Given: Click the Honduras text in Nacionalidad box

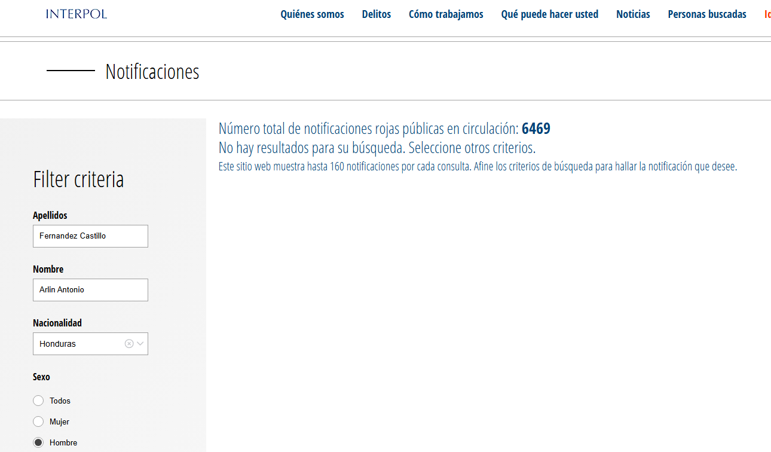Looking at the screenshot, I should coord(58,344).
